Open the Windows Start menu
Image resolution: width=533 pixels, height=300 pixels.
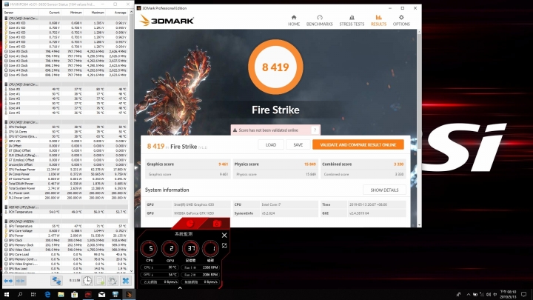[7, 295]
